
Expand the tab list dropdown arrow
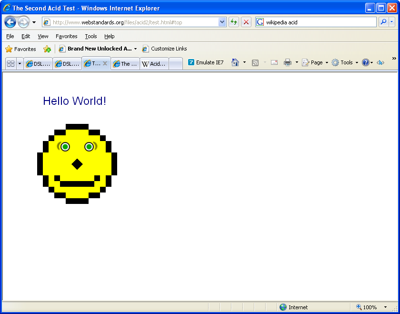(20, 63)
